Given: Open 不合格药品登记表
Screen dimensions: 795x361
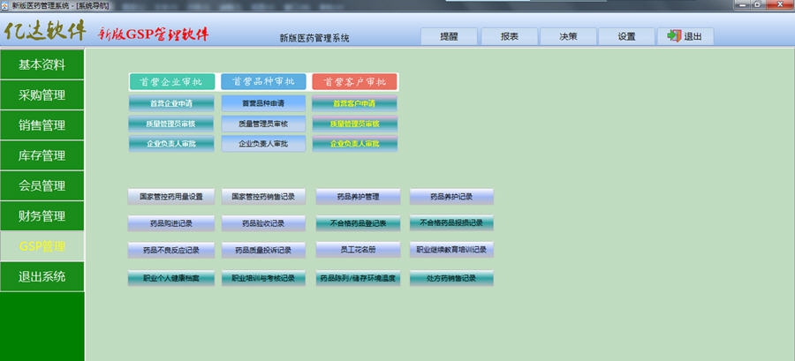Looking at the screenshot, I should 358,222.
